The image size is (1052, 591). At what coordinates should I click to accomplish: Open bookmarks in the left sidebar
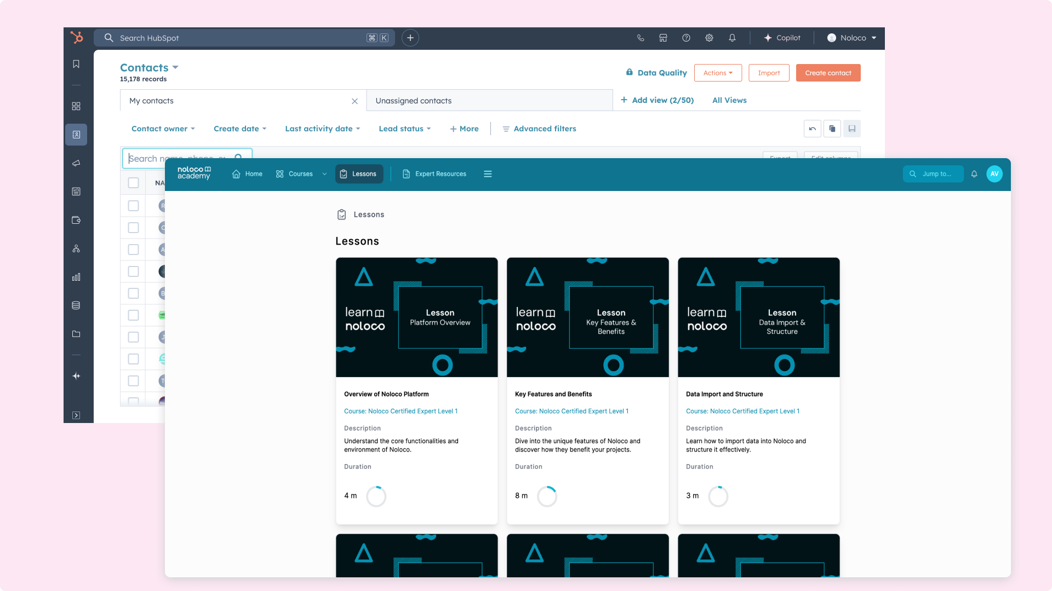click(x=76, y=64)
